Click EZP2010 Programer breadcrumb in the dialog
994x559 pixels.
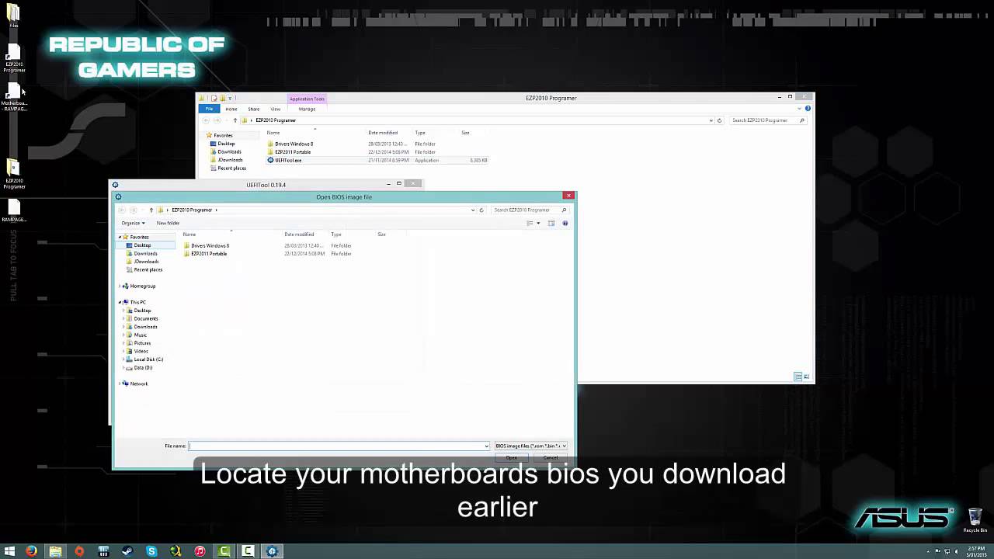[192, 210]
